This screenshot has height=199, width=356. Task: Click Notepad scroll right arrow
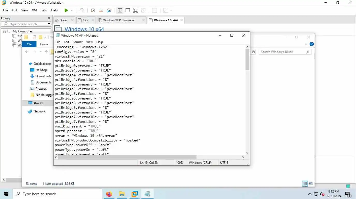pyautogui.click(x=243, y=157)
